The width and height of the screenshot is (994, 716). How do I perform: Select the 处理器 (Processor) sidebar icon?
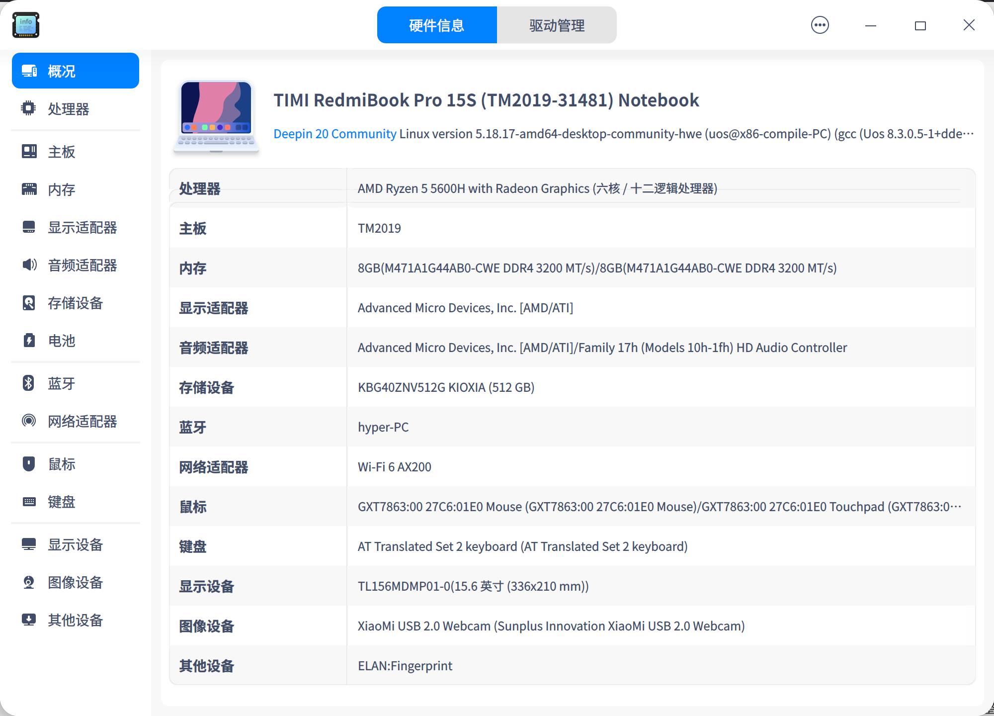pyautogui.click(x=29, y=109)
